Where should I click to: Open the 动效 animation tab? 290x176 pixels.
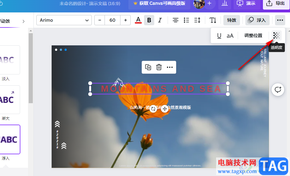tap(5, 21)
